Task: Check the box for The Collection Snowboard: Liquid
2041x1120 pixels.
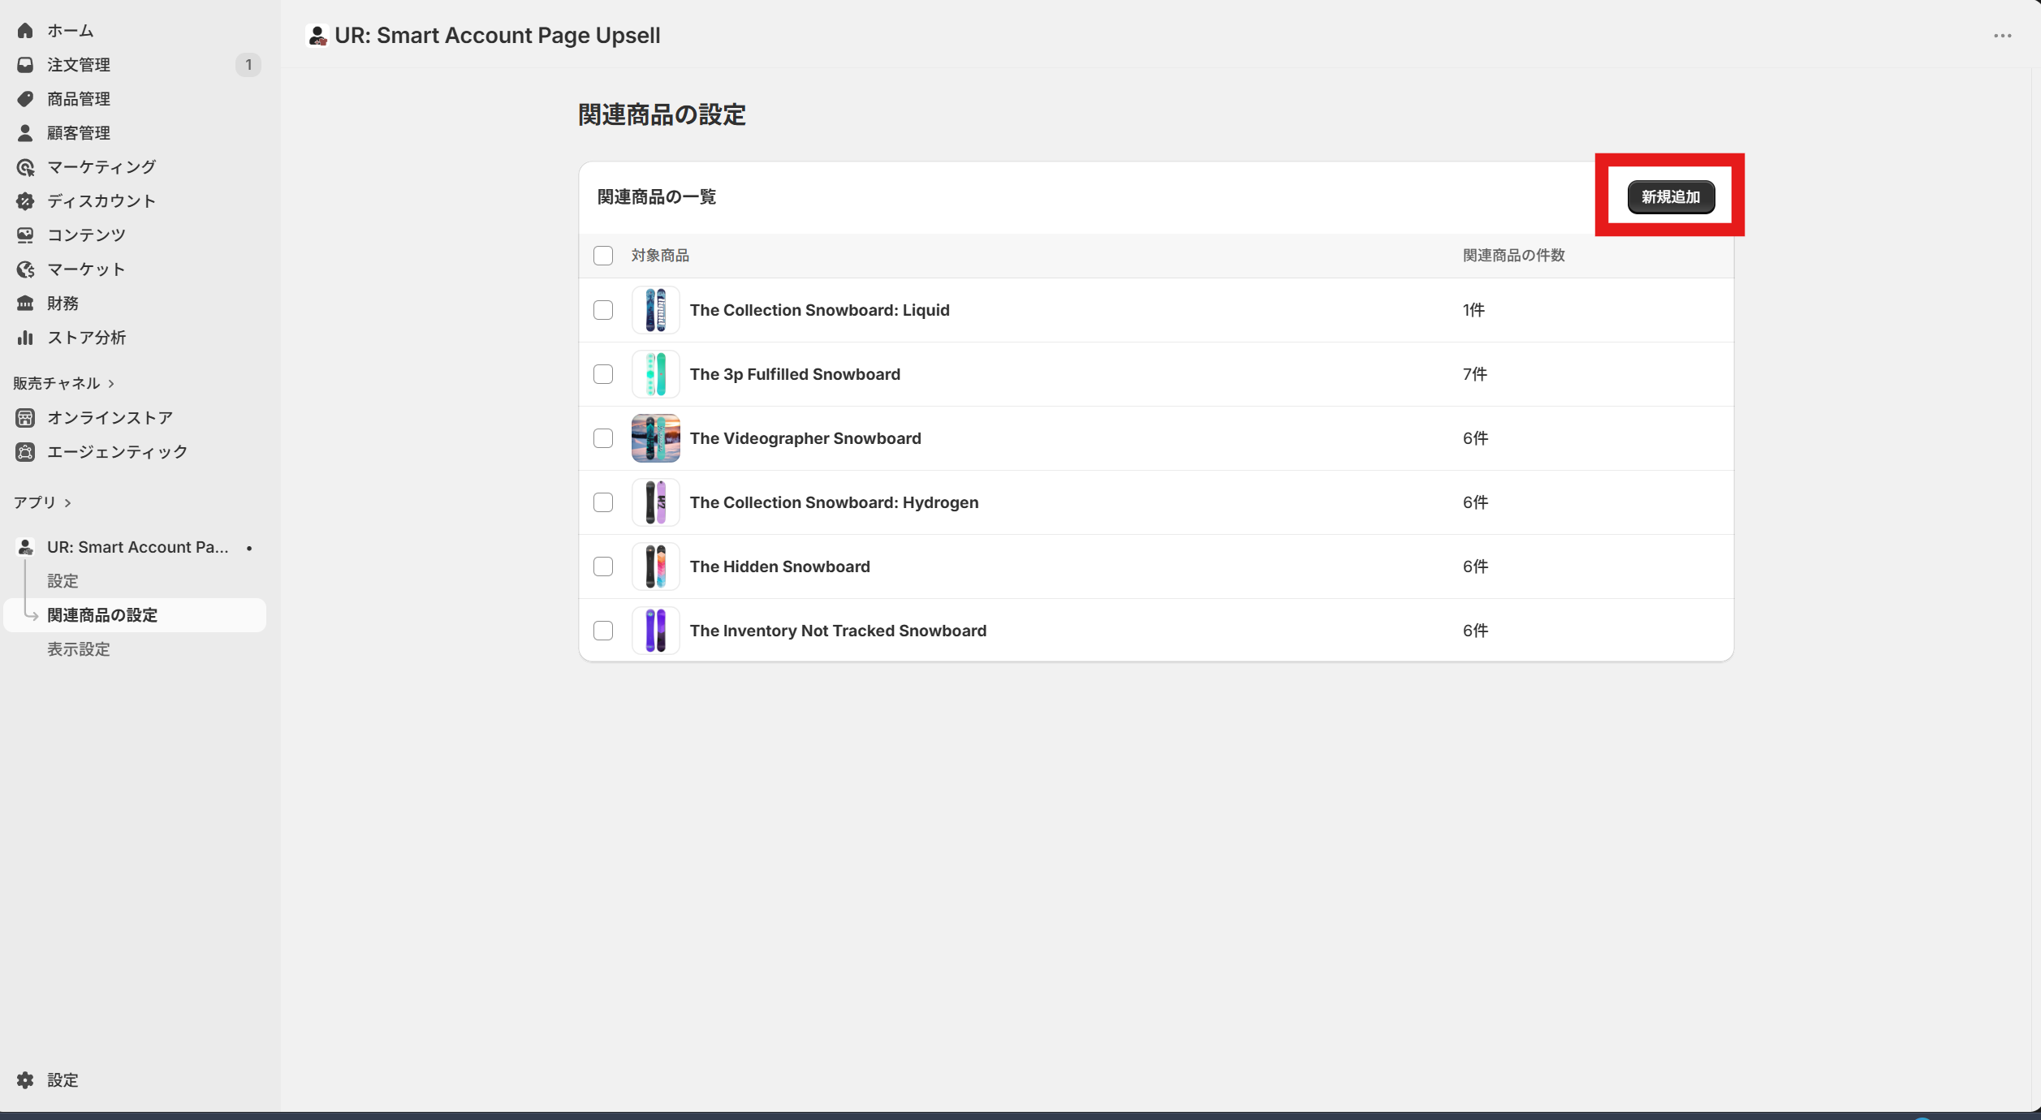Action: click(x=603, y=310)
